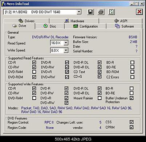Viewport: 146px width, 142px height.
Task: Toggle BD-R checkbox in Write Features
Action: tap(131, 88)
